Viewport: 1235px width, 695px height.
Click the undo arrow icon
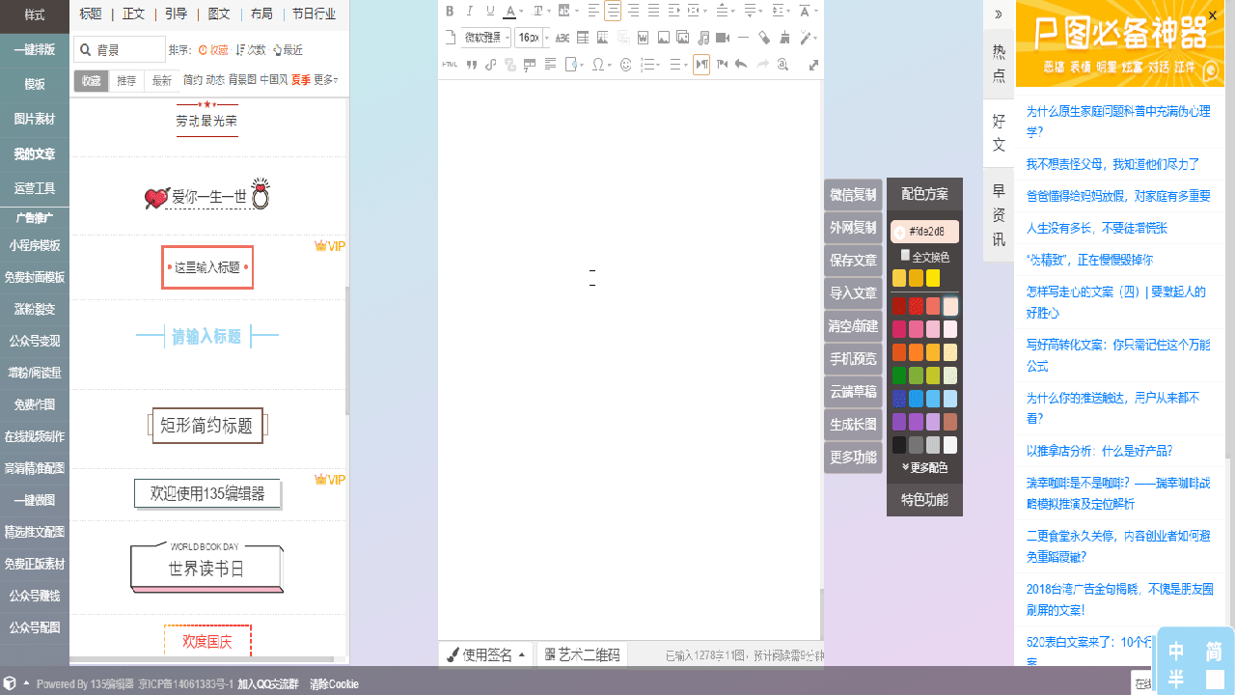click(x=741, y=65)
